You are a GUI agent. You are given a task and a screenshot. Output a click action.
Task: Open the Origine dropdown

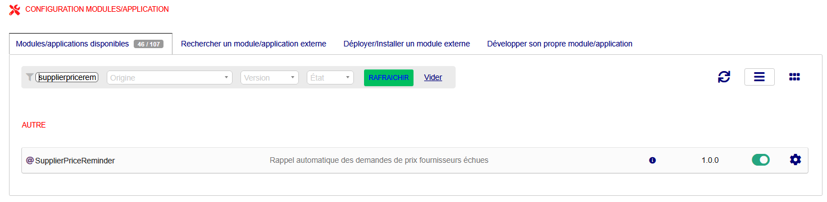click(x=170, y=78)
